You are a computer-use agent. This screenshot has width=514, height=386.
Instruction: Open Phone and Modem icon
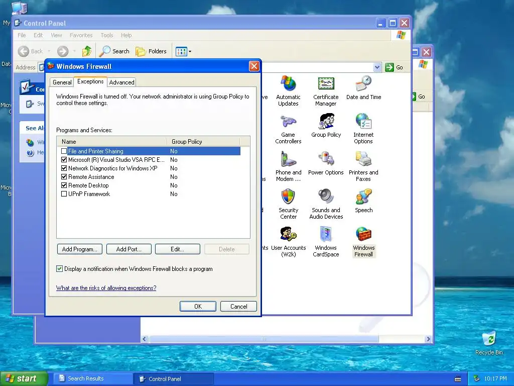coord(288,167)
